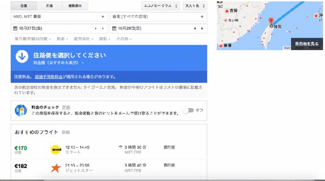Move departure date one day later
325x181 pixels.
(103, 28)
